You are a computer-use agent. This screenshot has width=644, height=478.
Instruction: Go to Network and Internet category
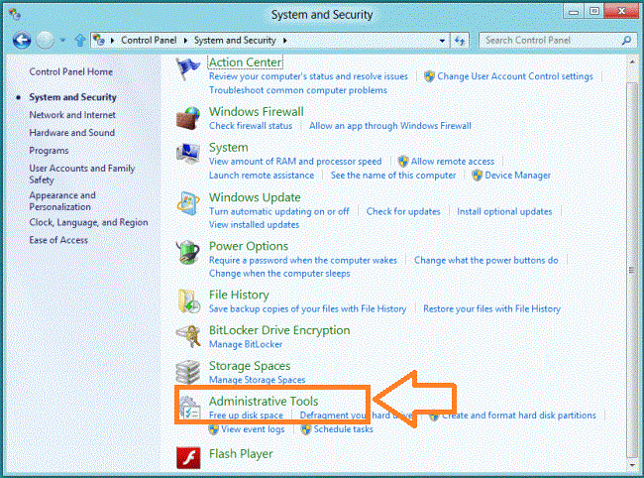pos(72,115)
